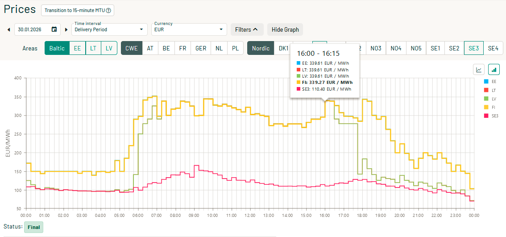Deselect the EE area
This screenshot has width=506, height=237.
78,49
